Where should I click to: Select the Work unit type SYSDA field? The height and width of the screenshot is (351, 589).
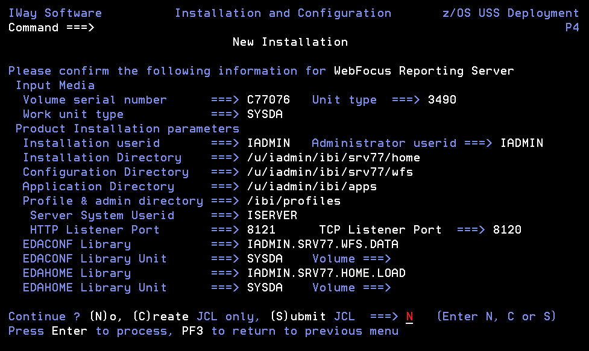[265, 114]
